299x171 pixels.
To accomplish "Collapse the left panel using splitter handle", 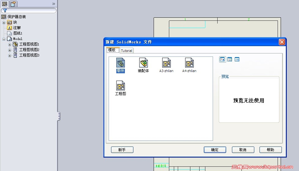I will [59, 116].
